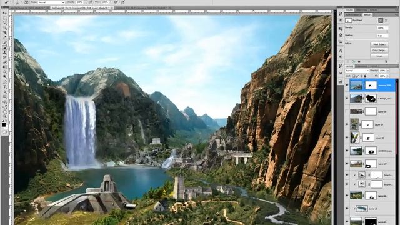The image size is (400, 225).
Task: Open the Layers panel options menu
Action: [x=396, y=66]
